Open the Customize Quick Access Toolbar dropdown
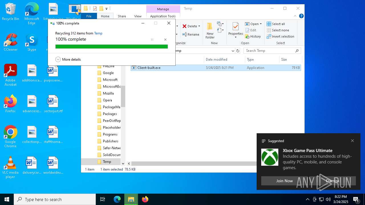Image resolution: width=365 pixels, height=205 pixels. (106, 9)
